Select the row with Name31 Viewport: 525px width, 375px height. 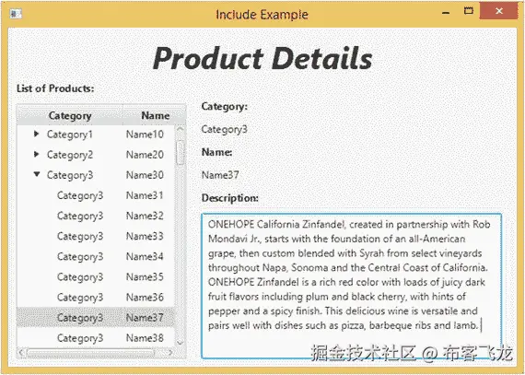(x=96, y=195)
